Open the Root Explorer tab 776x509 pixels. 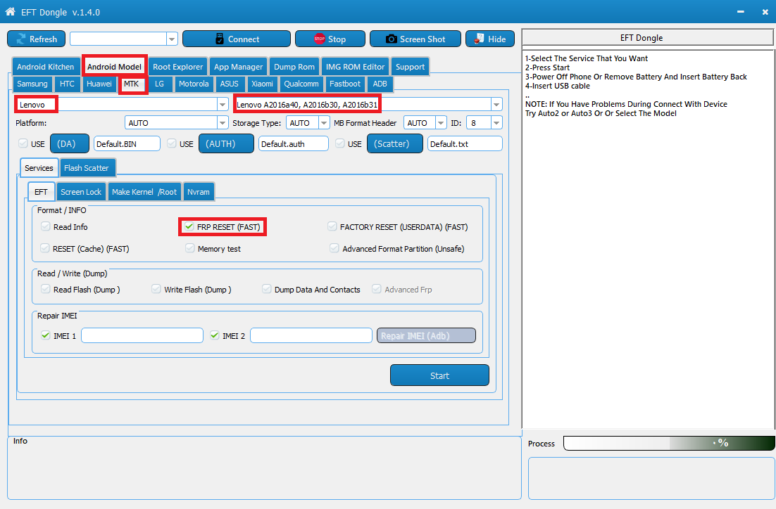[177, 67]
